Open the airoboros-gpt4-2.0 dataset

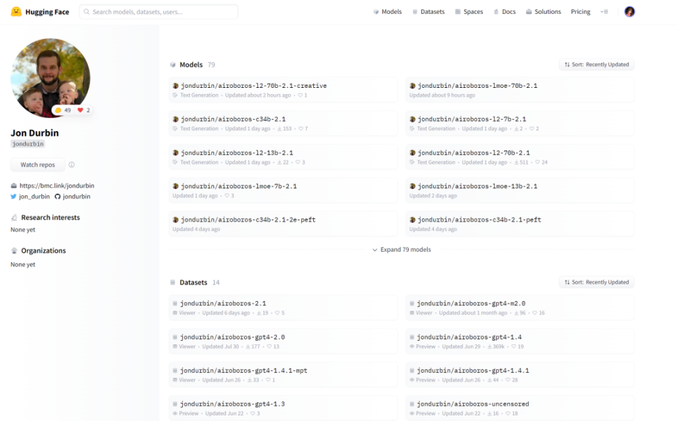coord(283,341)
